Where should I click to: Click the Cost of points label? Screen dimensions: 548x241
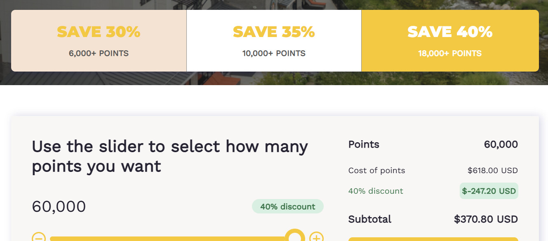pyautogui.click(x=376, y=170)
